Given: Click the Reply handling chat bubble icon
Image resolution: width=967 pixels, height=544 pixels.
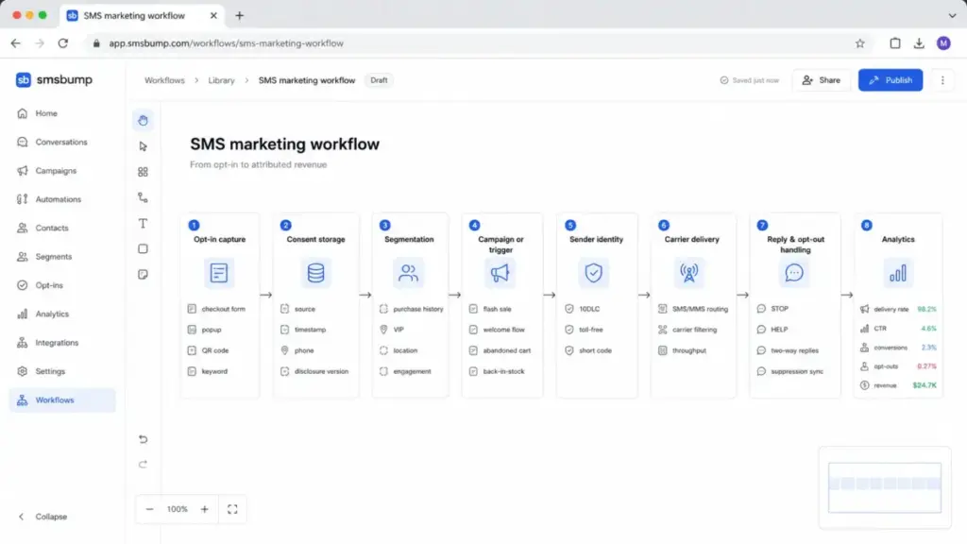Looking at the screenshot, I should tap(794, 273).
